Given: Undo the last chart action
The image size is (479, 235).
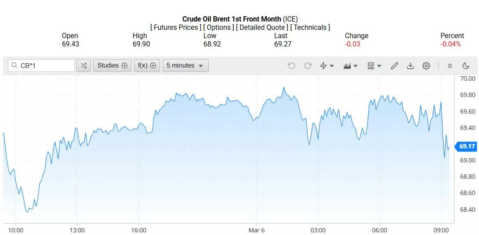Looking at the screenshot, I should click(291, 66).
